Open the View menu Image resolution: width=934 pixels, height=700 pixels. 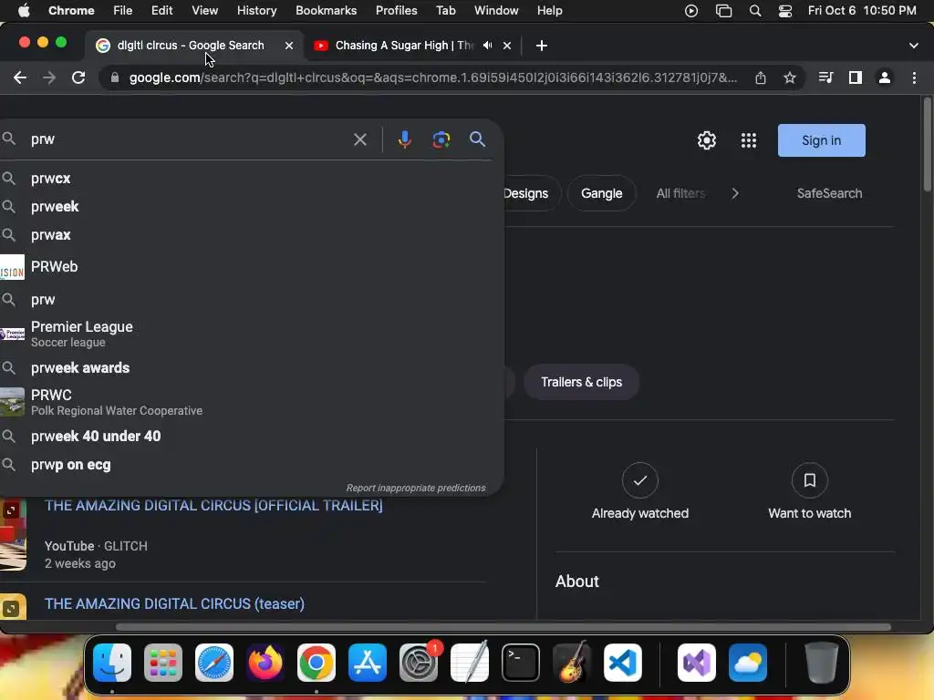point(204,11)
